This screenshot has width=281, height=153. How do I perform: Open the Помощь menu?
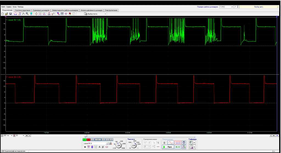[x=20, y=7]
